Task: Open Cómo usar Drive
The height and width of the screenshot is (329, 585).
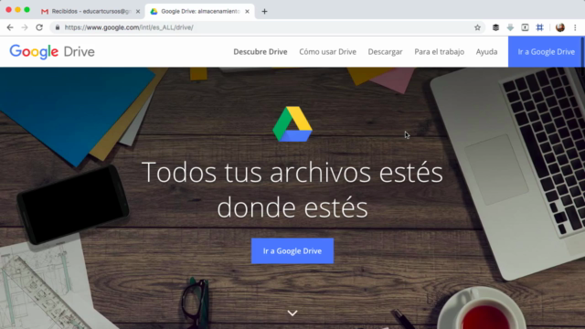Action: (x=327, y=52)
